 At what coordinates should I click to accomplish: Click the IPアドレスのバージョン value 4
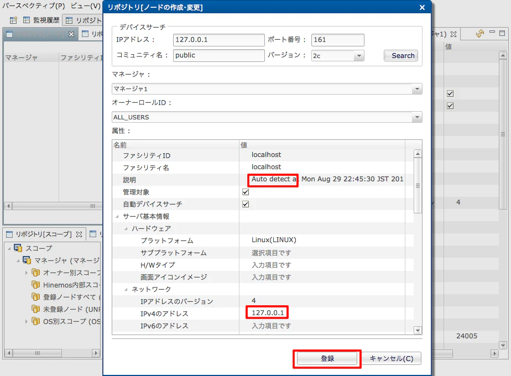(x=253, y=301)
